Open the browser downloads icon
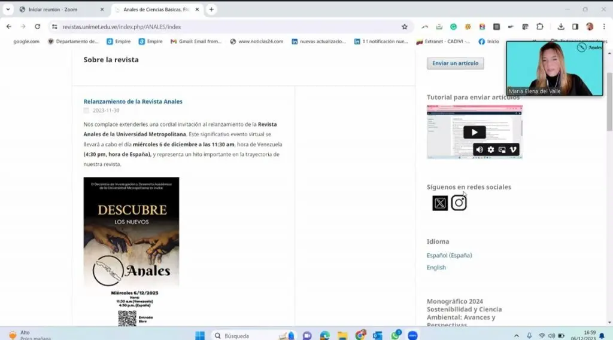 560,26
